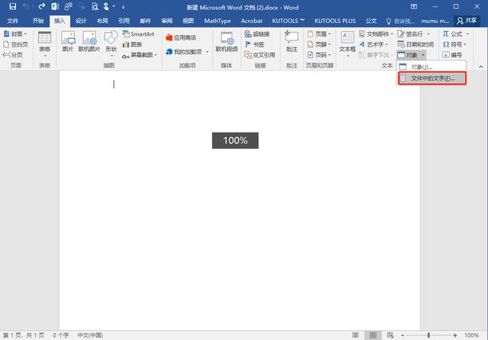Insert a SmartArt graphic
This screenshot has height=340, width=488.
pyautogui.click(x=139, y=34)
